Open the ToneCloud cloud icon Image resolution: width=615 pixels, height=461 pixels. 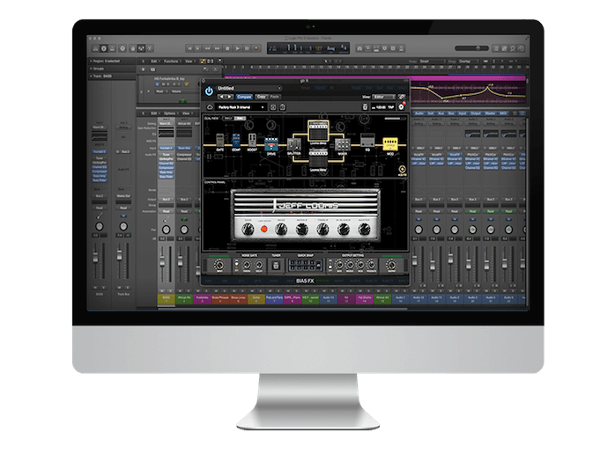[x=210, y=107]
